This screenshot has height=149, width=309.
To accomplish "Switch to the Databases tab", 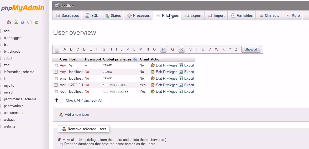I will pyautogui.click(x=67, y=15).
